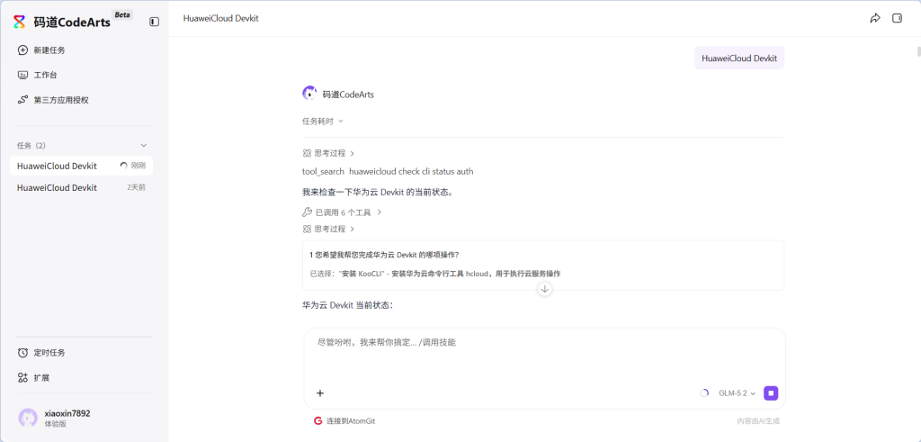Click the 码道CodeArts assistant avatar icon
This screenshot has height=442, width=921.
click(x=309, y=94)
